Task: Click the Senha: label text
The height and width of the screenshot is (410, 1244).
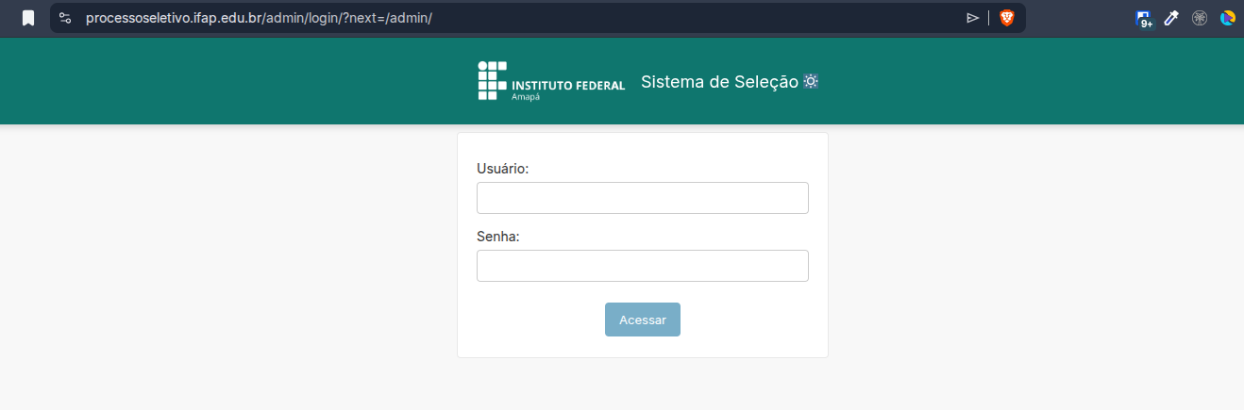Action: point(498,237)
